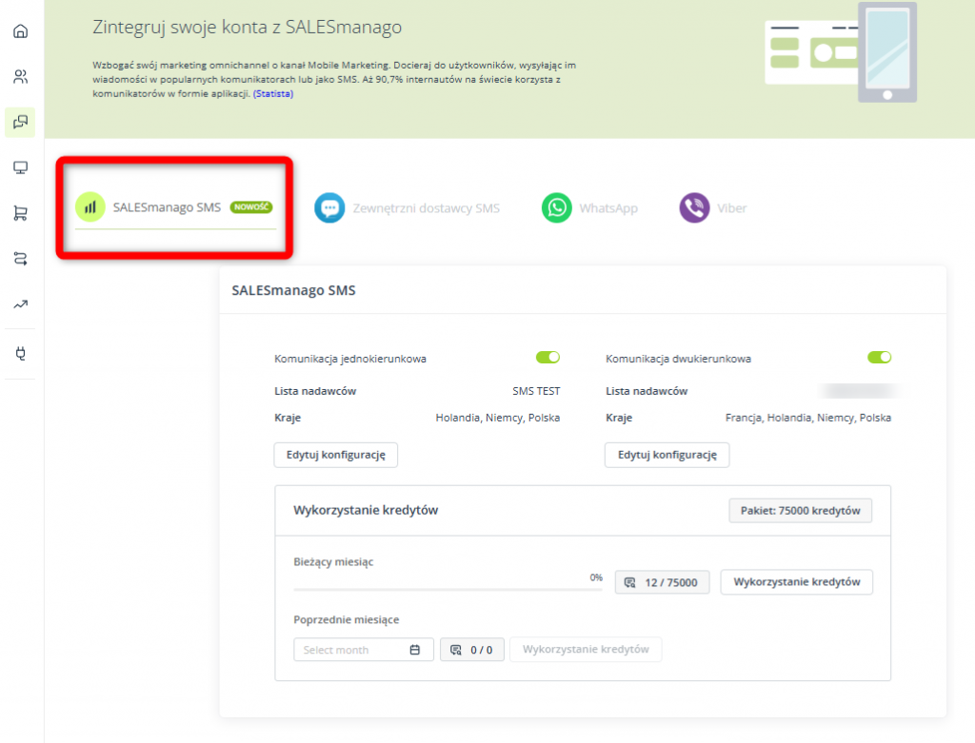Image resolution: width=975 pixels, height=743 pixels.
Task: Click the Wykorzystanie kredytów section heading
Action: [366, 511]
